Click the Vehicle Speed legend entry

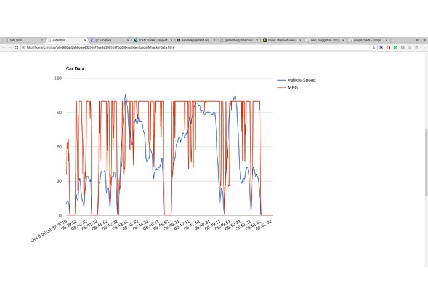pyautogui.click(x=296, y=80)
